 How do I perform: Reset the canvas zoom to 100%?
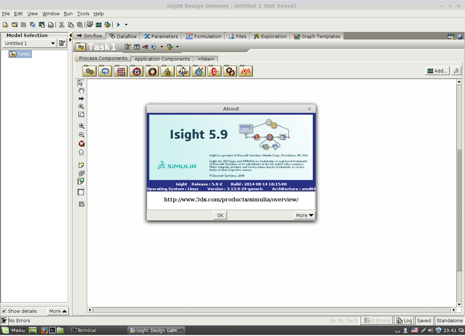coord(82,153)
